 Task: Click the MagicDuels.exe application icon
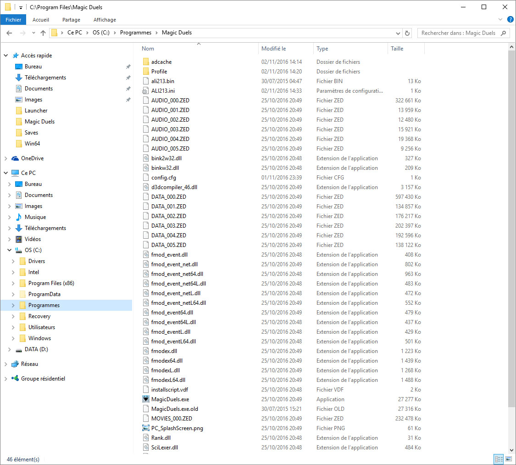coord(146,399)
